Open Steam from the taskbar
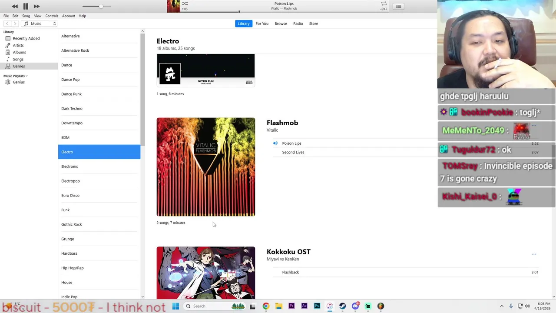The height and width of the screenshot is (313, 556). pyautogui.click(x=342, y=306)
